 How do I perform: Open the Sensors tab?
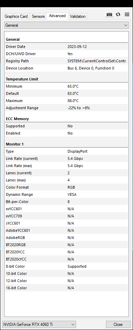(38, 16)
